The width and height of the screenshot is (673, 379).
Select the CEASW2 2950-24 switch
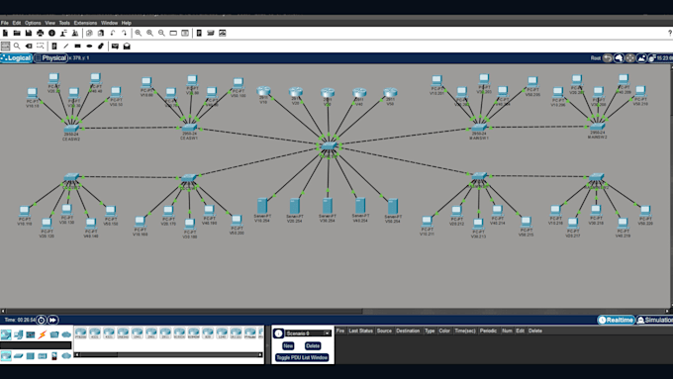(71, 128)
